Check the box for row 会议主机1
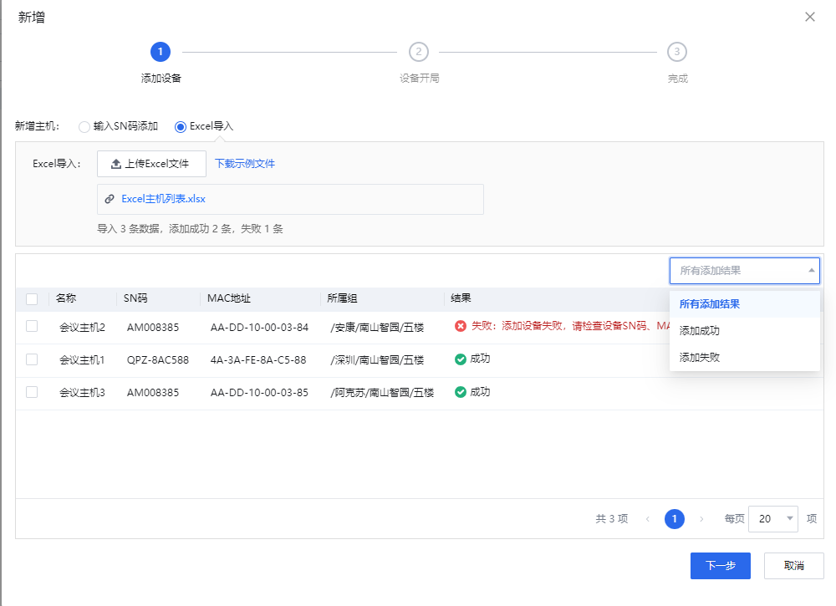The height and width of the screenshot is (606, 836). point(32,359)
